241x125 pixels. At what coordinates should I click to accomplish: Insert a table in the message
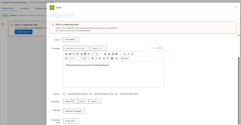85,54
